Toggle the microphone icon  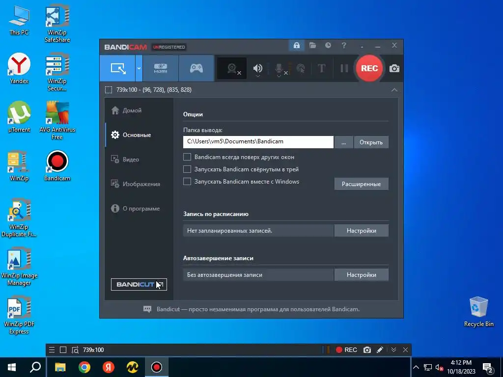pos(279,68)
